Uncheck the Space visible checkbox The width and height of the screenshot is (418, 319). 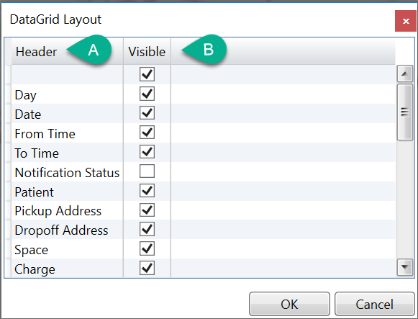click(x=147, y=249)
